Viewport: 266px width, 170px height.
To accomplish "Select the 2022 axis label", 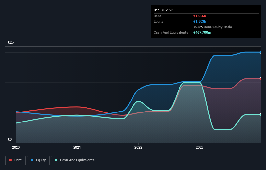I will click(x=138, y=147).
